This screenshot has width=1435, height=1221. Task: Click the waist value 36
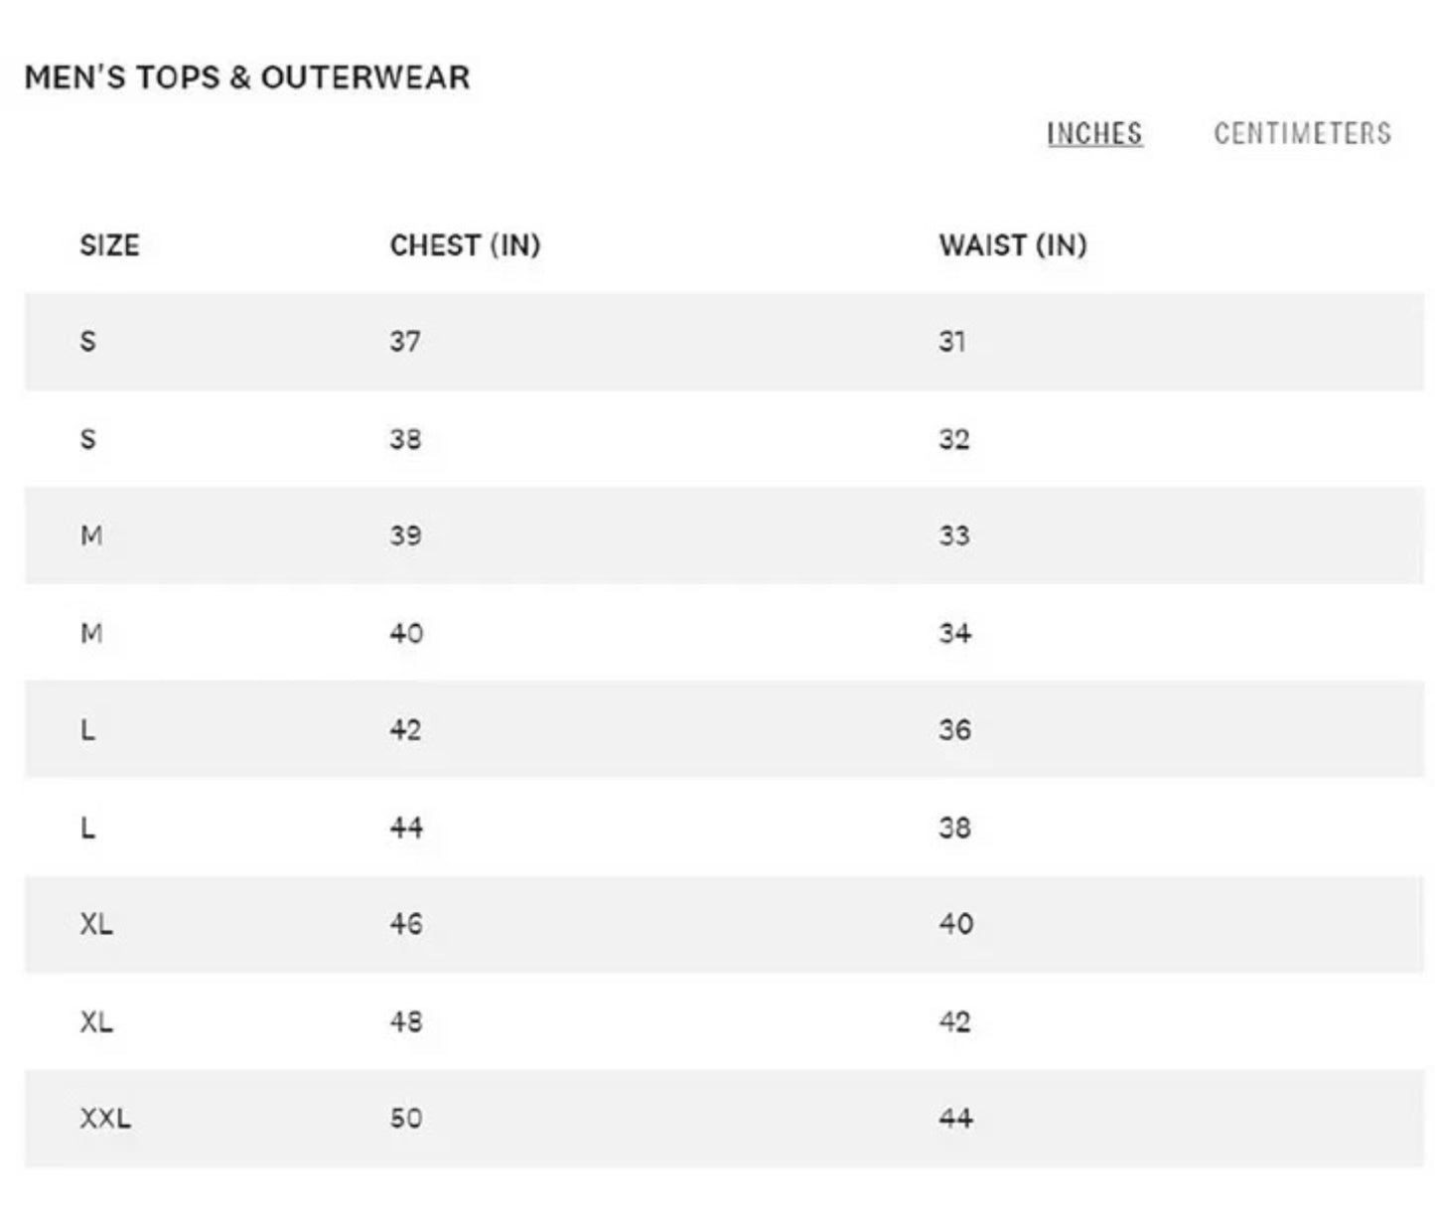coord(955,730)
